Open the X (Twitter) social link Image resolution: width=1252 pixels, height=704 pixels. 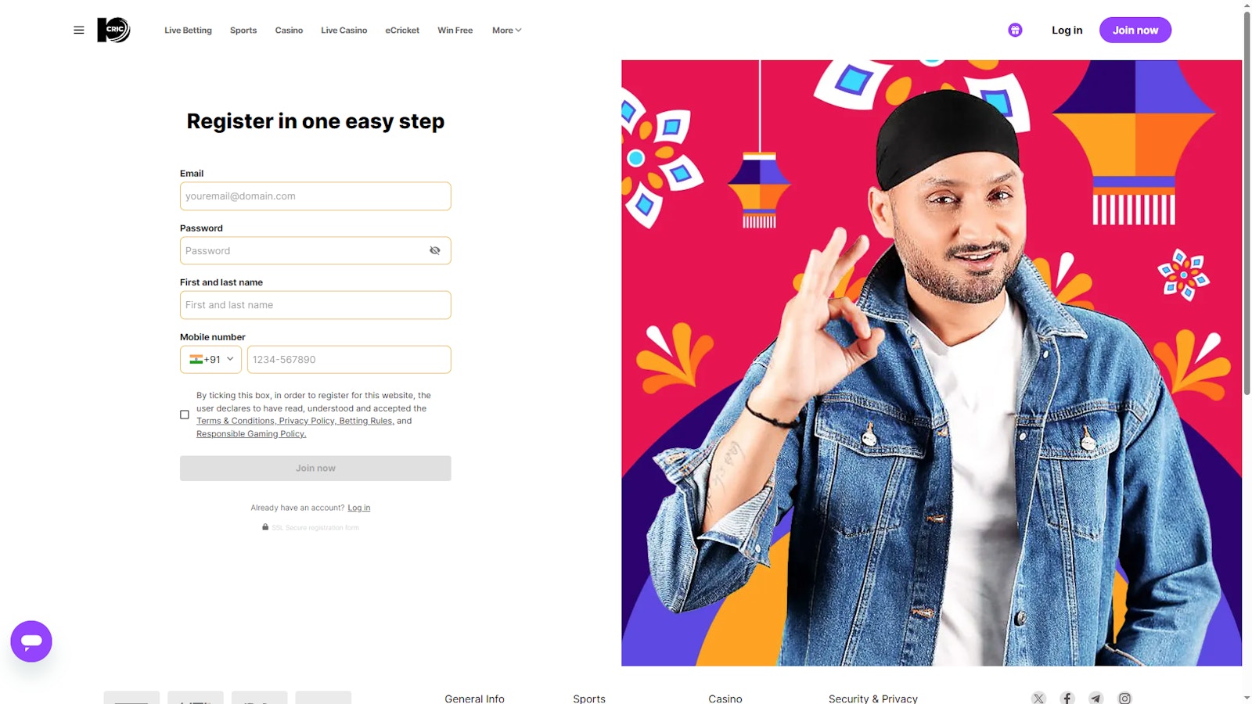point(1038,699)
